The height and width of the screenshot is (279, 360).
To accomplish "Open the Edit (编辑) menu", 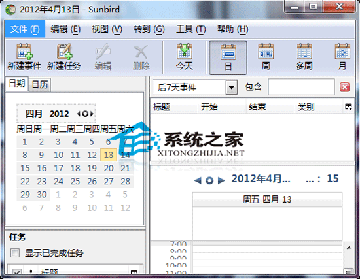I will (x=65, y=29).
